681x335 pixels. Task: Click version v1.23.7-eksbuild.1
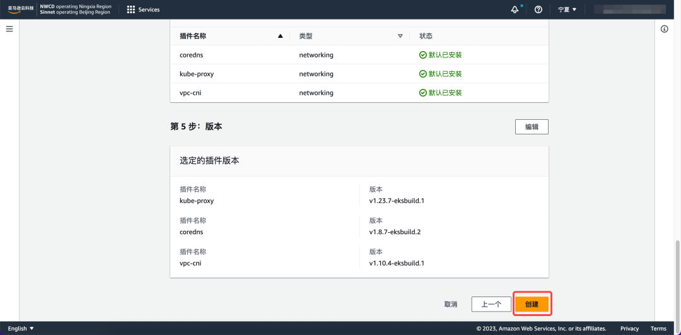point(397,201)
